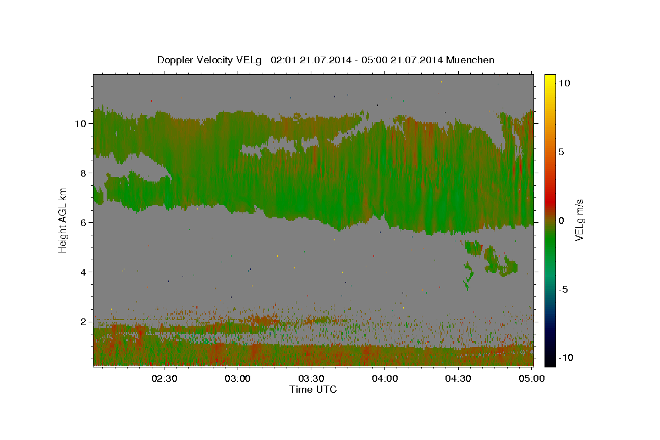Pick the yellow top of the velocity colorbar
Viewport: 660px width, 440px height.
pos(550,80)
